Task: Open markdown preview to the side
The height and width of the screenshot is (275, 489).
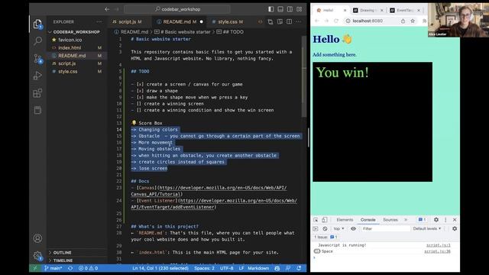Action: (280, 22)
